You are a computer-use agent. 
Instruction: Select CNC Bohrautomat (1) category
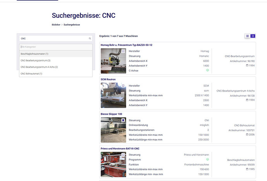pos(56,74)
